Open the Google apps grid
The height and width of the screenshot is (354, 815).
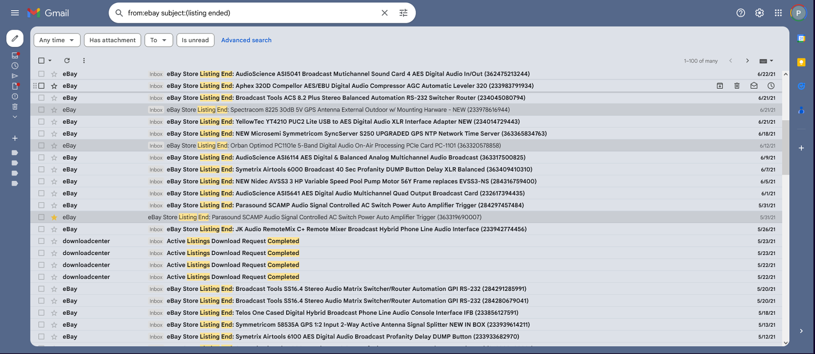(x=778, y=13)
